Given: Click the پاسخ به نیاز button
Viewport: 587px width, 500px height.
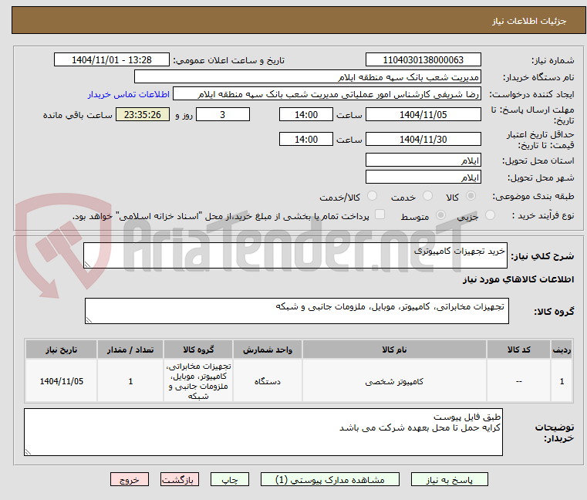Looking at the screenshot, I should pyautogui.click(x=449, y=479).
